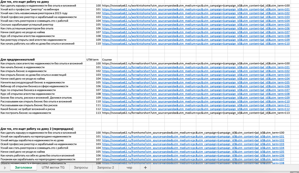The height and width of the screenshot is (173, 299).
Task: Select cell 'Курс по открытию бизнеса в недвижимости'
Action: point(43,90)
